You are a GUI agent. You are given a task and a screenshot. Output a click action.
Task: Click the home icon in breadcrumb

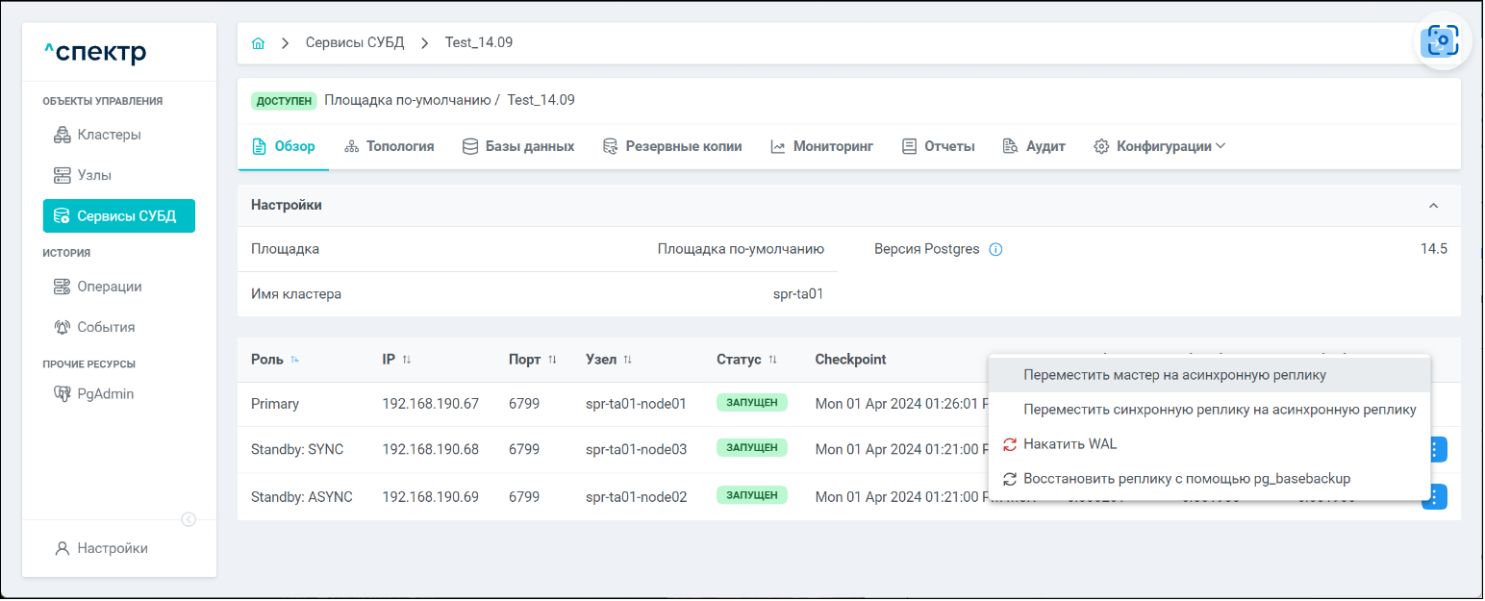258,43
